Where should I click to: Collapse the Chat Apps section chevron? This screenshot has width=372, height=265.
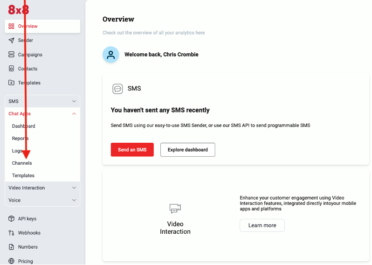coord(74,114)
